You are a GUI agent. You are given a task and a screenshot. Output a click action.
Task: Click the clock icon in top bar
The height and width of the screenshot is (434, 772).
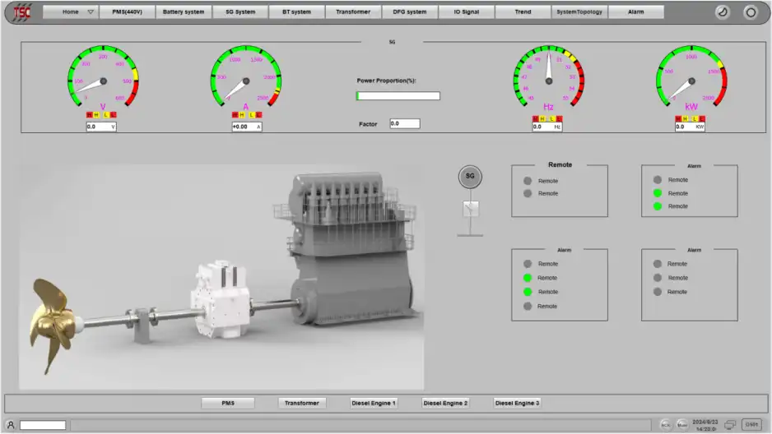[x=721, y=12]
